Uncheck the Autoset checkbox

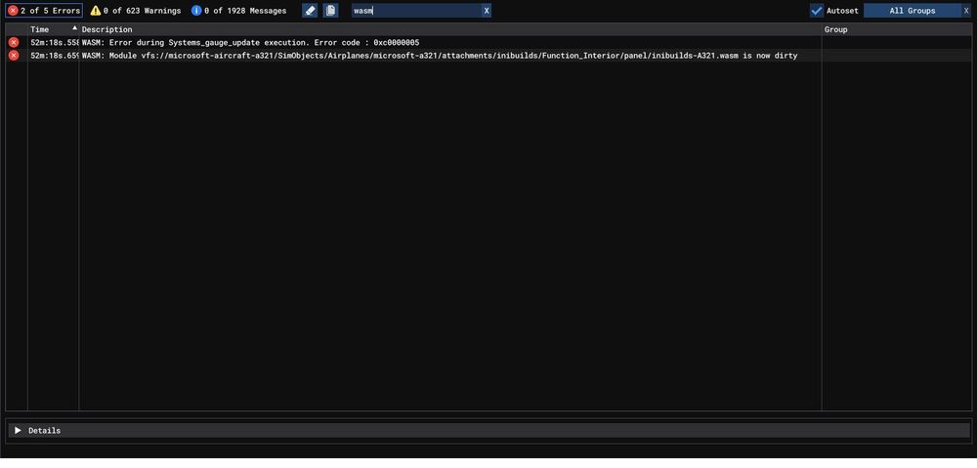click(x=817, y=11)
